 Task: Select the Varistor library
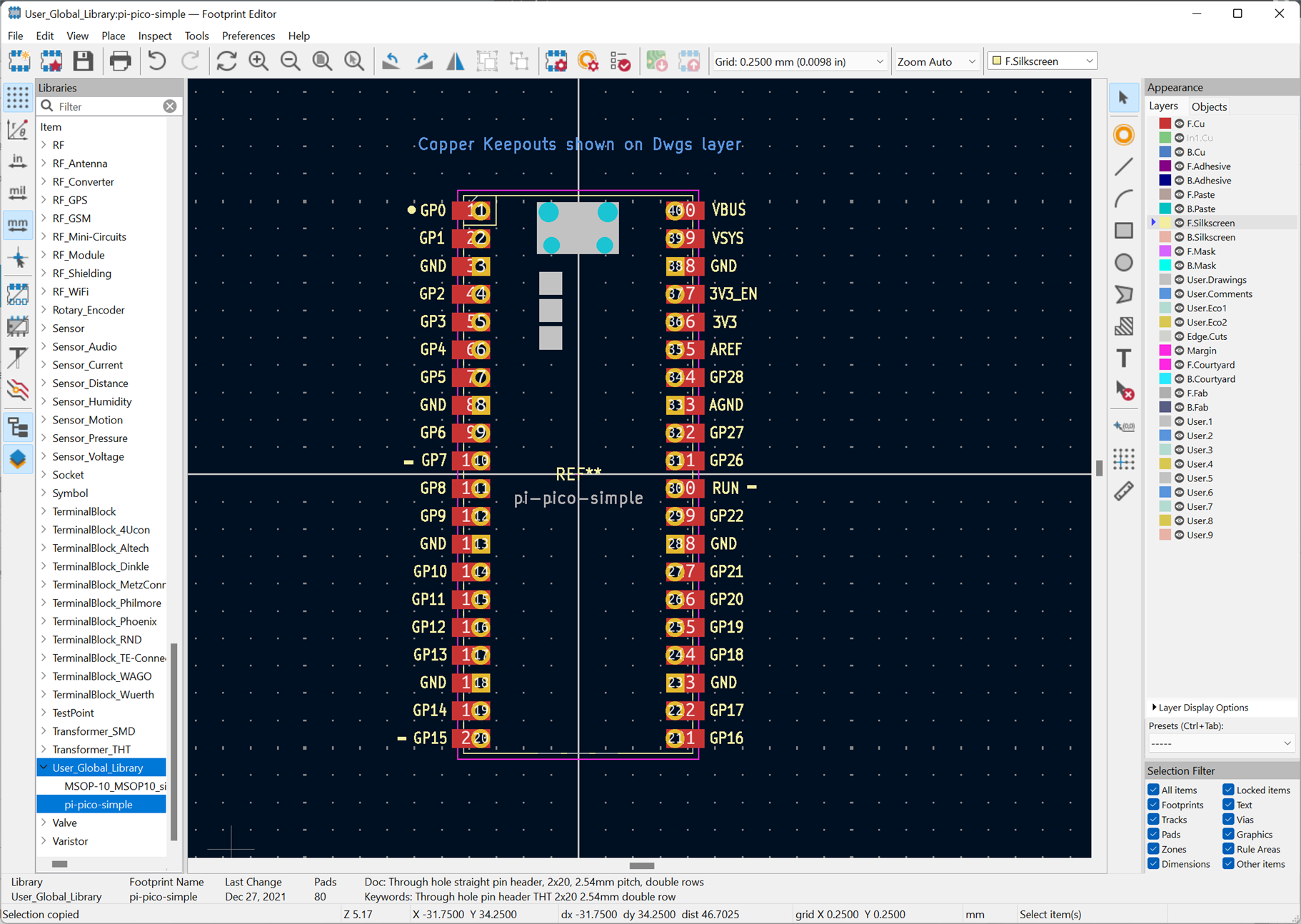70,841
